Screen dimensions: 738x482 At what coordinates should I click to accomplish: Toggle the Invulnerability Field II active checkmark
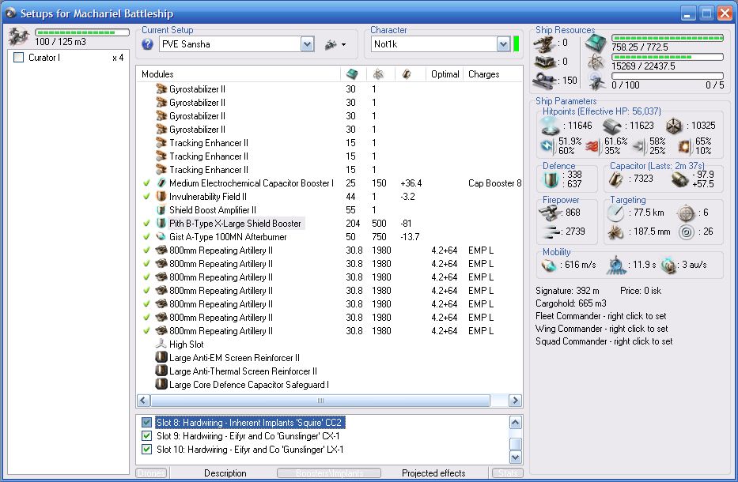pos(147,197)
